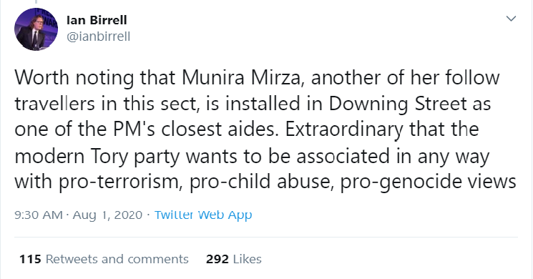The width and height of the screenshot is (533, 279).
Task: Expand the tweet options chevron menu
Action: tap(512, 19)
